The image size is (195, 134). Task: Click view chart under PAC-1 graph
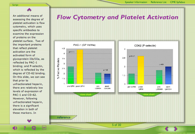pos(86,94)
